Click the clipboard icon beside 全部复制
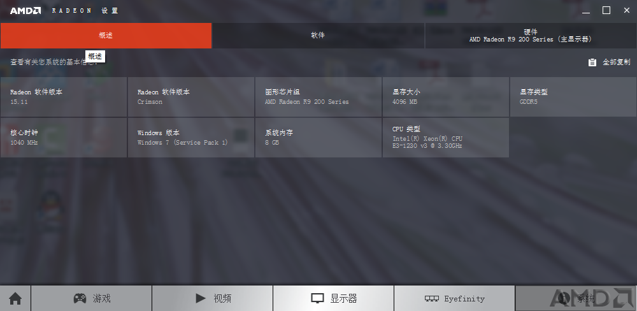Screen dimensions: 637x311 click(x=592, y=62)
